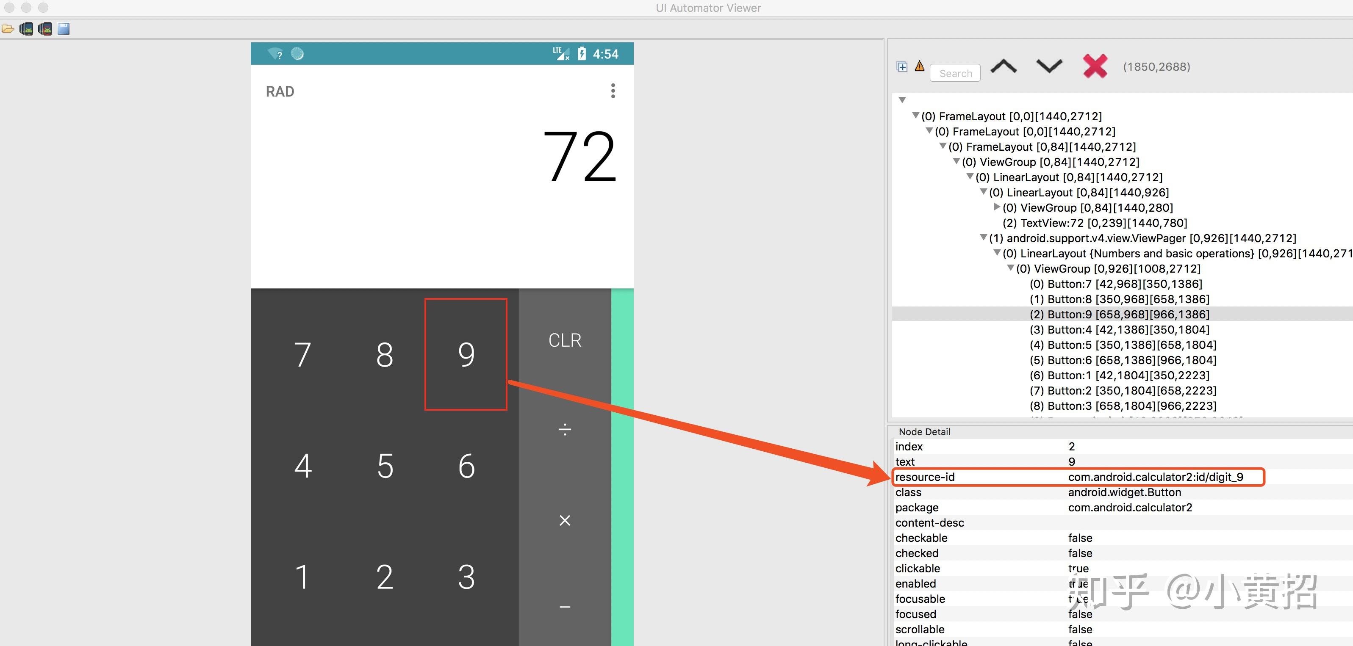Jump to previous search result arrow
The height and width of the screenshot is (646, 1353).
point(1003,66)
